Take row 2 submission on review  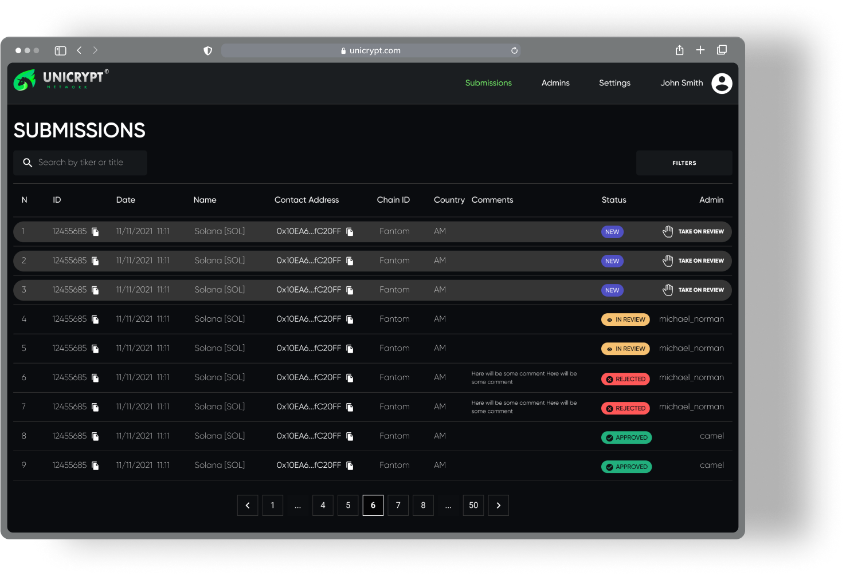(x=693, y=261)
